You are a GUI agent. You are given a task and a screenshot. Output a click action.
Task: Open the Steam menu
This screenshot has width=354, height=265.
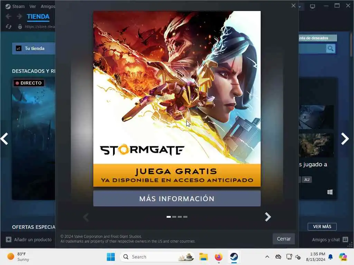click(x=18, y=7)
